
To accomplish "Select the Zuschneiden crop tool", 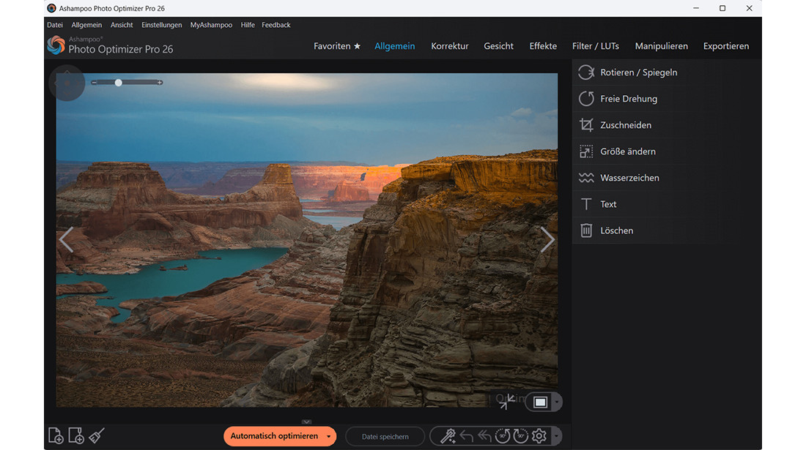I will click(x=665, y=125).
